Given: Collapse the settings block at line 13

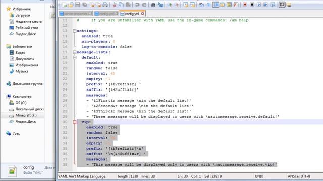Looking at the screenshot, I should (75, 31).
